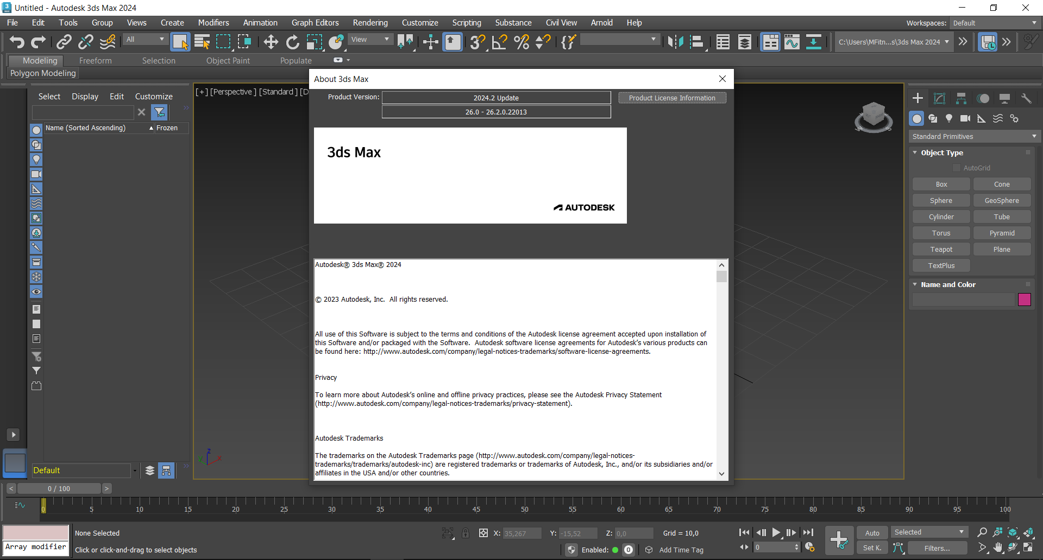
Task: Open the Workspaces Default dropdown
Action: pos(995,23)
